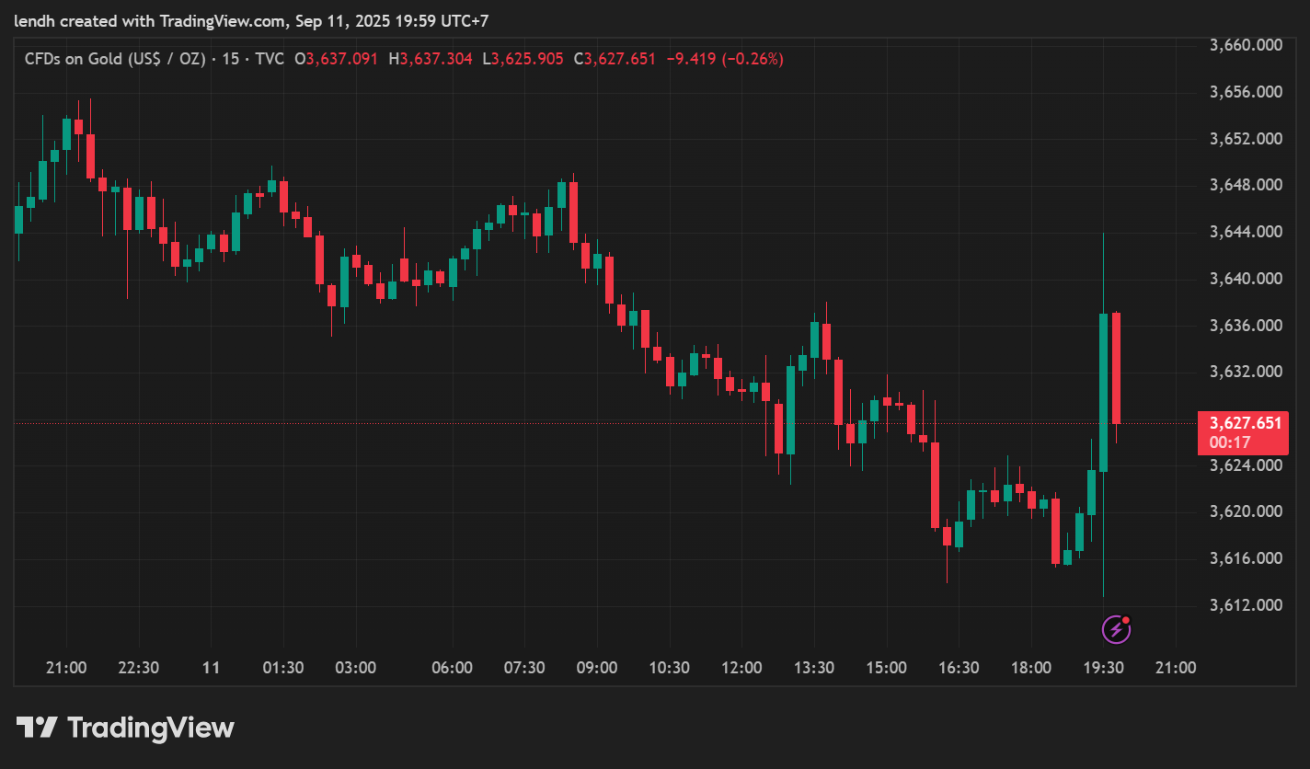Click the low value L3,625.905
Image resolution: width=1310 pixels, height=769 pixels.
click(x=523, y=59)
